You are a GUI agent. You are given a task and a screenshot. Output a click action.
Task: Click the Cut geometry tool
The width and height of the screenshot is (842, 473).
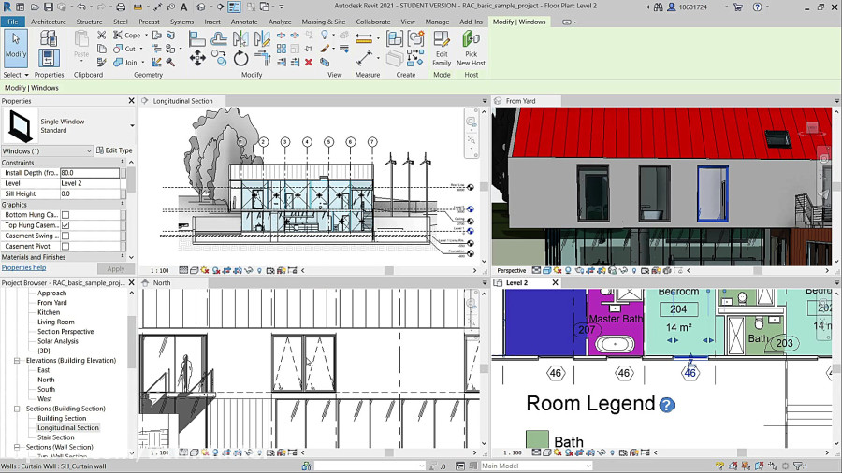[x=125, y=49]
